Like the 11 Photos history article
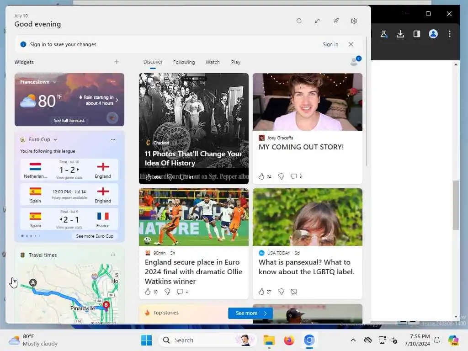The height and width of the screenshot is (351, 468). click(x=149, y=177)
